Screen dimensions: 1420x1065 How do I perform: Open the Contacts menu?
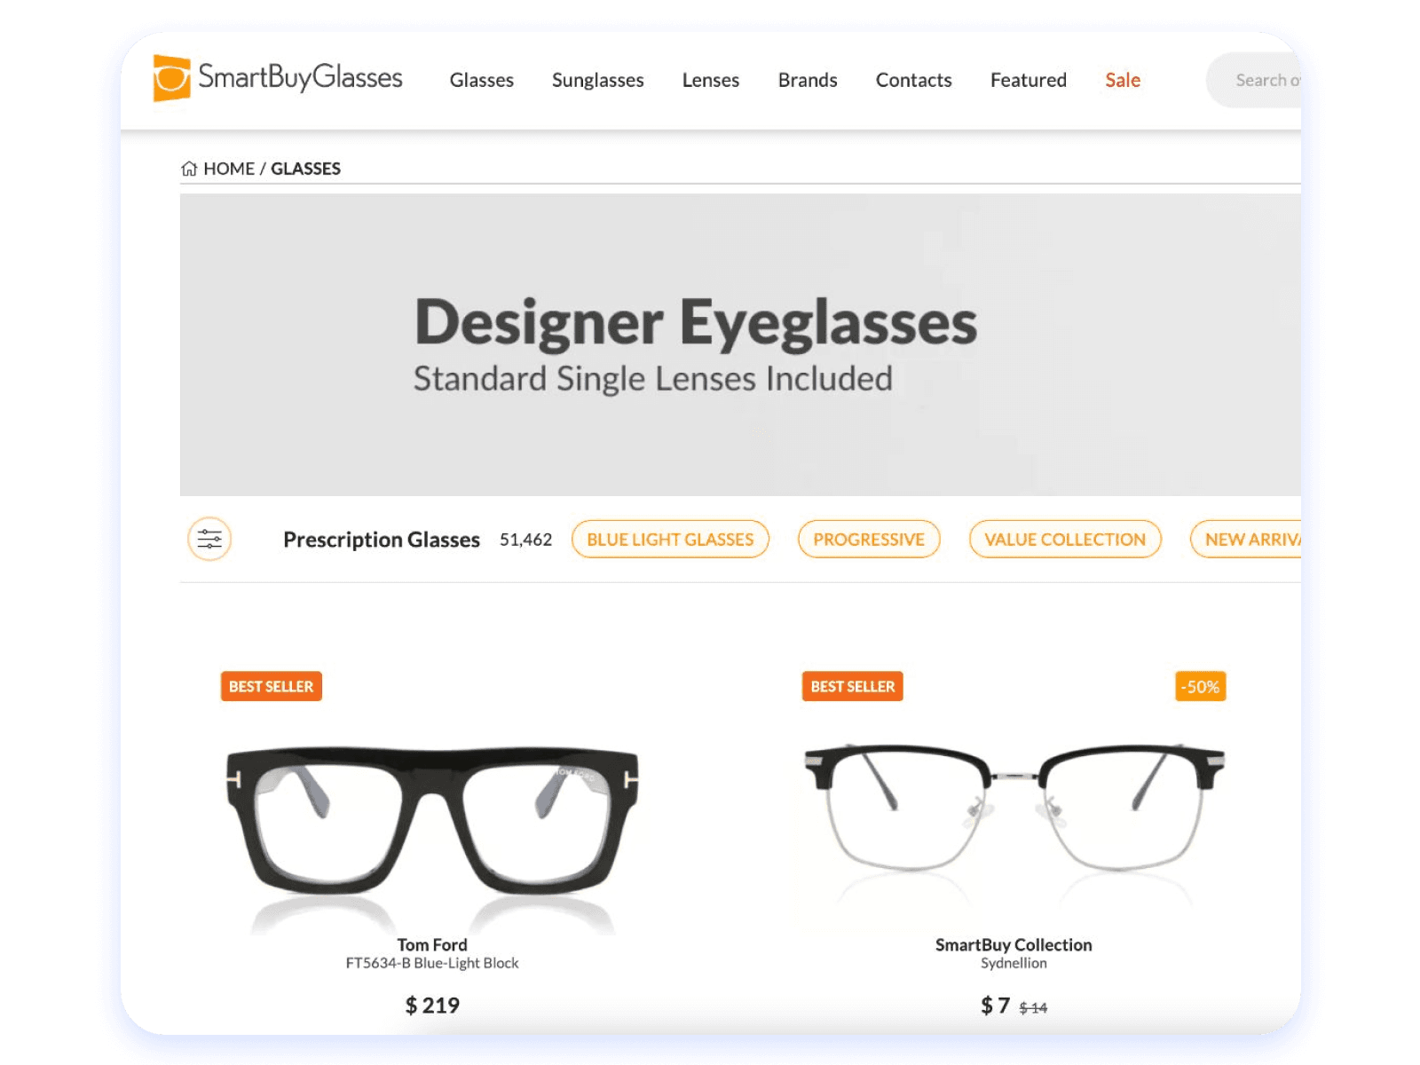tap(913, 80)
